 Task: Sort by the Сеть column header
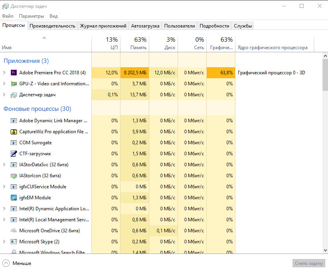[x=192, y=44]
